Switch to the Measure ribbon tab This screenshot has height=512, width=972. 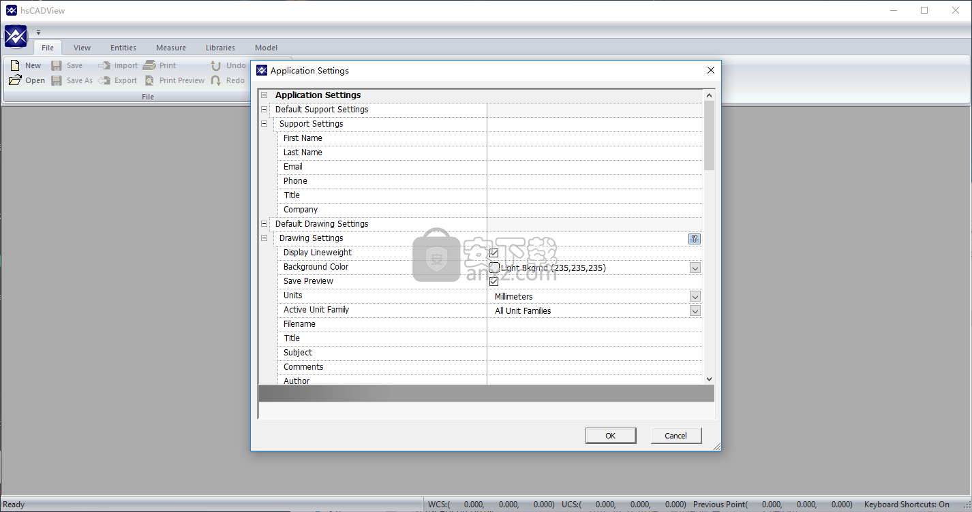pos(171,48)
